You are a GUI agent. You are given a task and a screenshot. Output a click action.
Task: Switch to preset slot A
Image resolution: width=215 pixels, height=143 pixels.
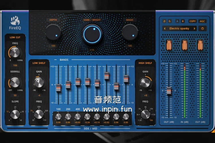point(177,21)
